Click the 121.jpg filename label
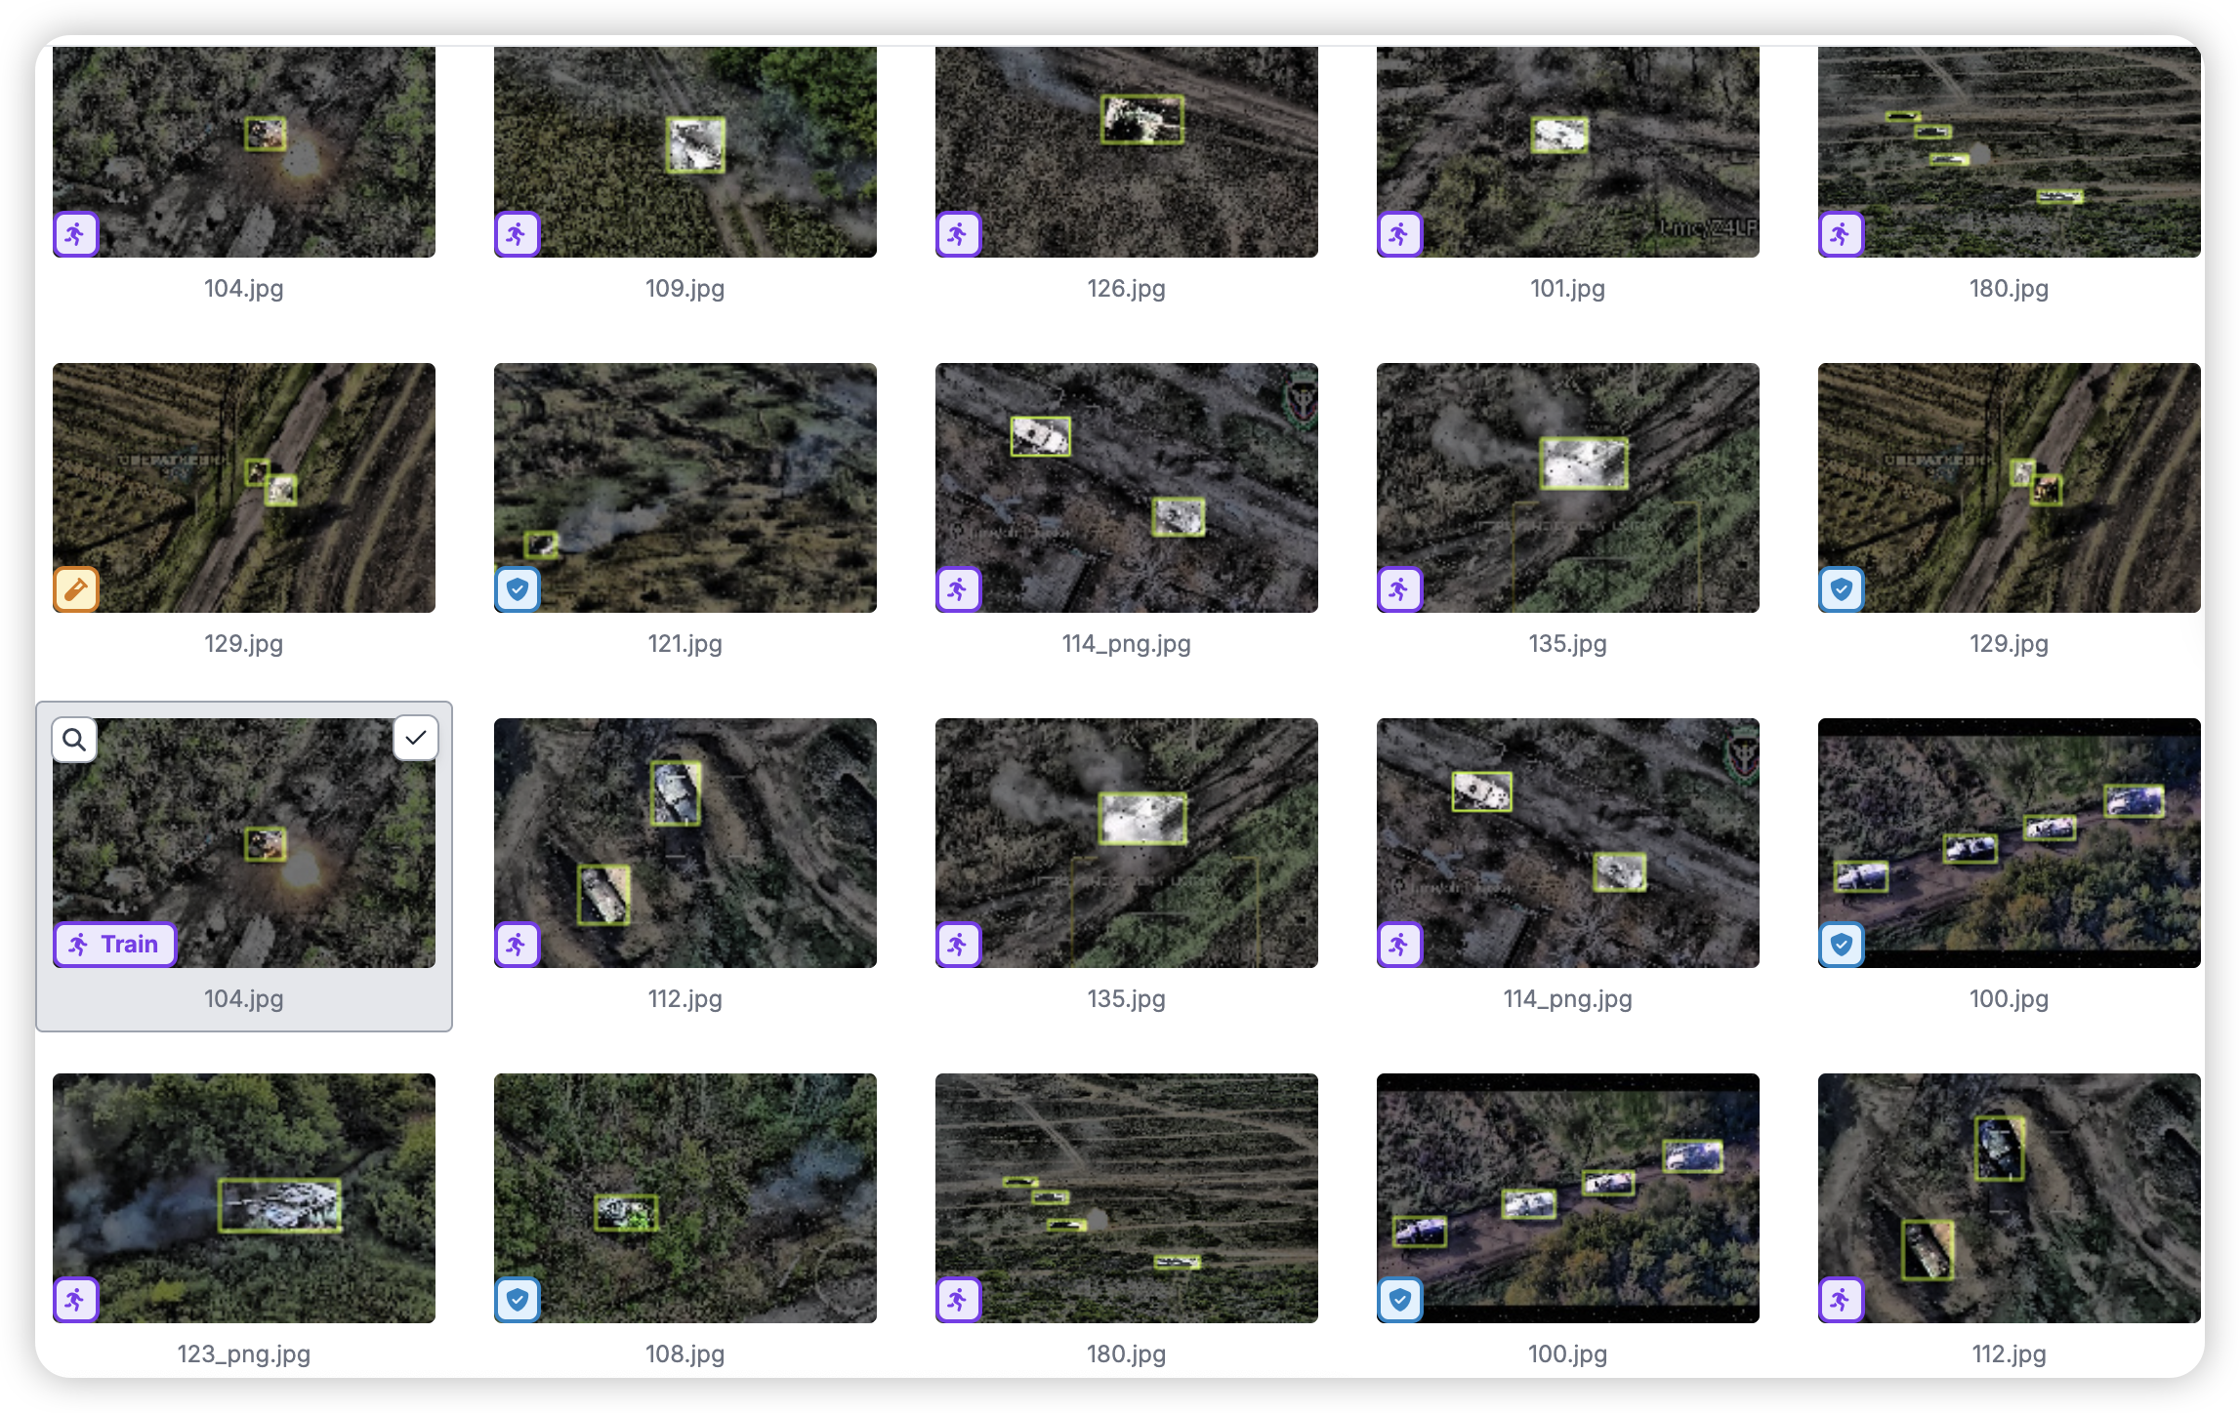 coord(684,644)
